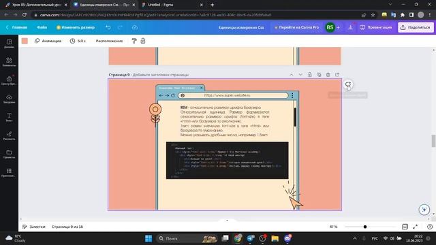The width and height of the screenshot is (436, 245).
Task: Open the Projects panel in sidebar
Action: tap(9, 154)
